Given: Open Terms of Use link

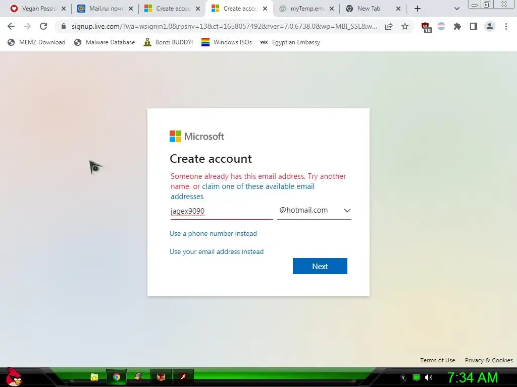Looking at the screenshot, I should pos(438,360).
